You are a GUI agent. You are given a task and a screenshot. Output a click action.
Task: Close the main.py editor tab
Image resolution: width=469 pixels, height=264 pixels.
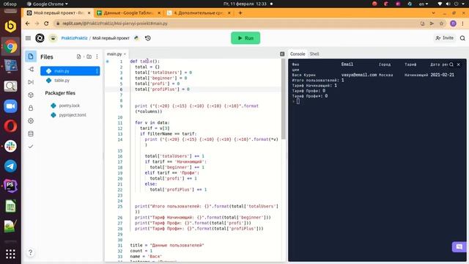[125, 54]
